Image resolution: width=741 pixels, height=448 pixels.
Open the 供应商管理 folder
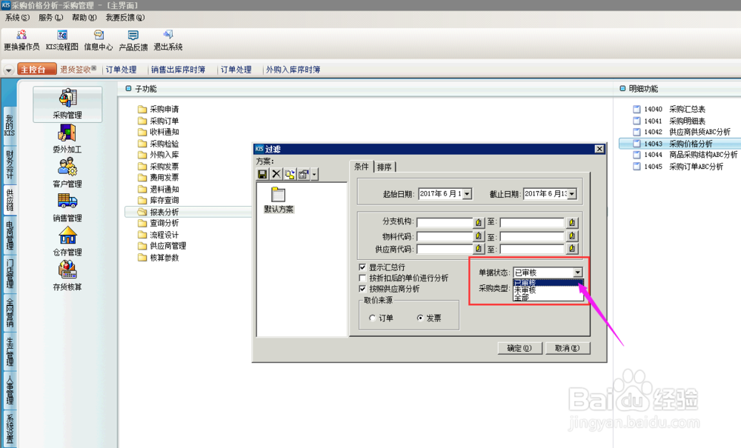click(162, 246)
